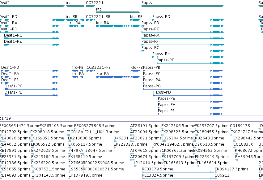Click protein Papss-PF

click(190, 114)
